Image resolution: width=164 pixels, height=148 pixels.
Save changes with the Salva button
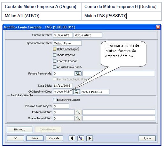35,138
